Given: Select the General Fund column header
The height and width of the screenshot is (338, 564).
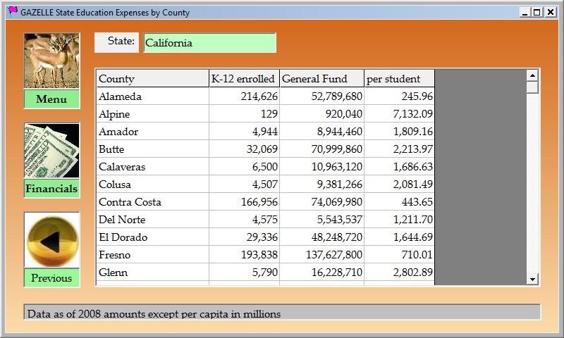Looking at the screenshot, I should pyautogui.click(x=321, y=79).
